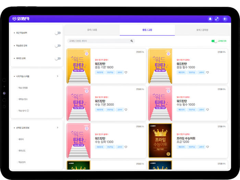
Task: Favorite 중등 필수 1000 with heart icon
Action: [x=207, y=72]
